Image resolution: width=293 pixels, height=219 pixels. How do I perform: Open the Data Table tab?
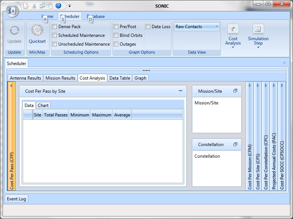(120, 78)
